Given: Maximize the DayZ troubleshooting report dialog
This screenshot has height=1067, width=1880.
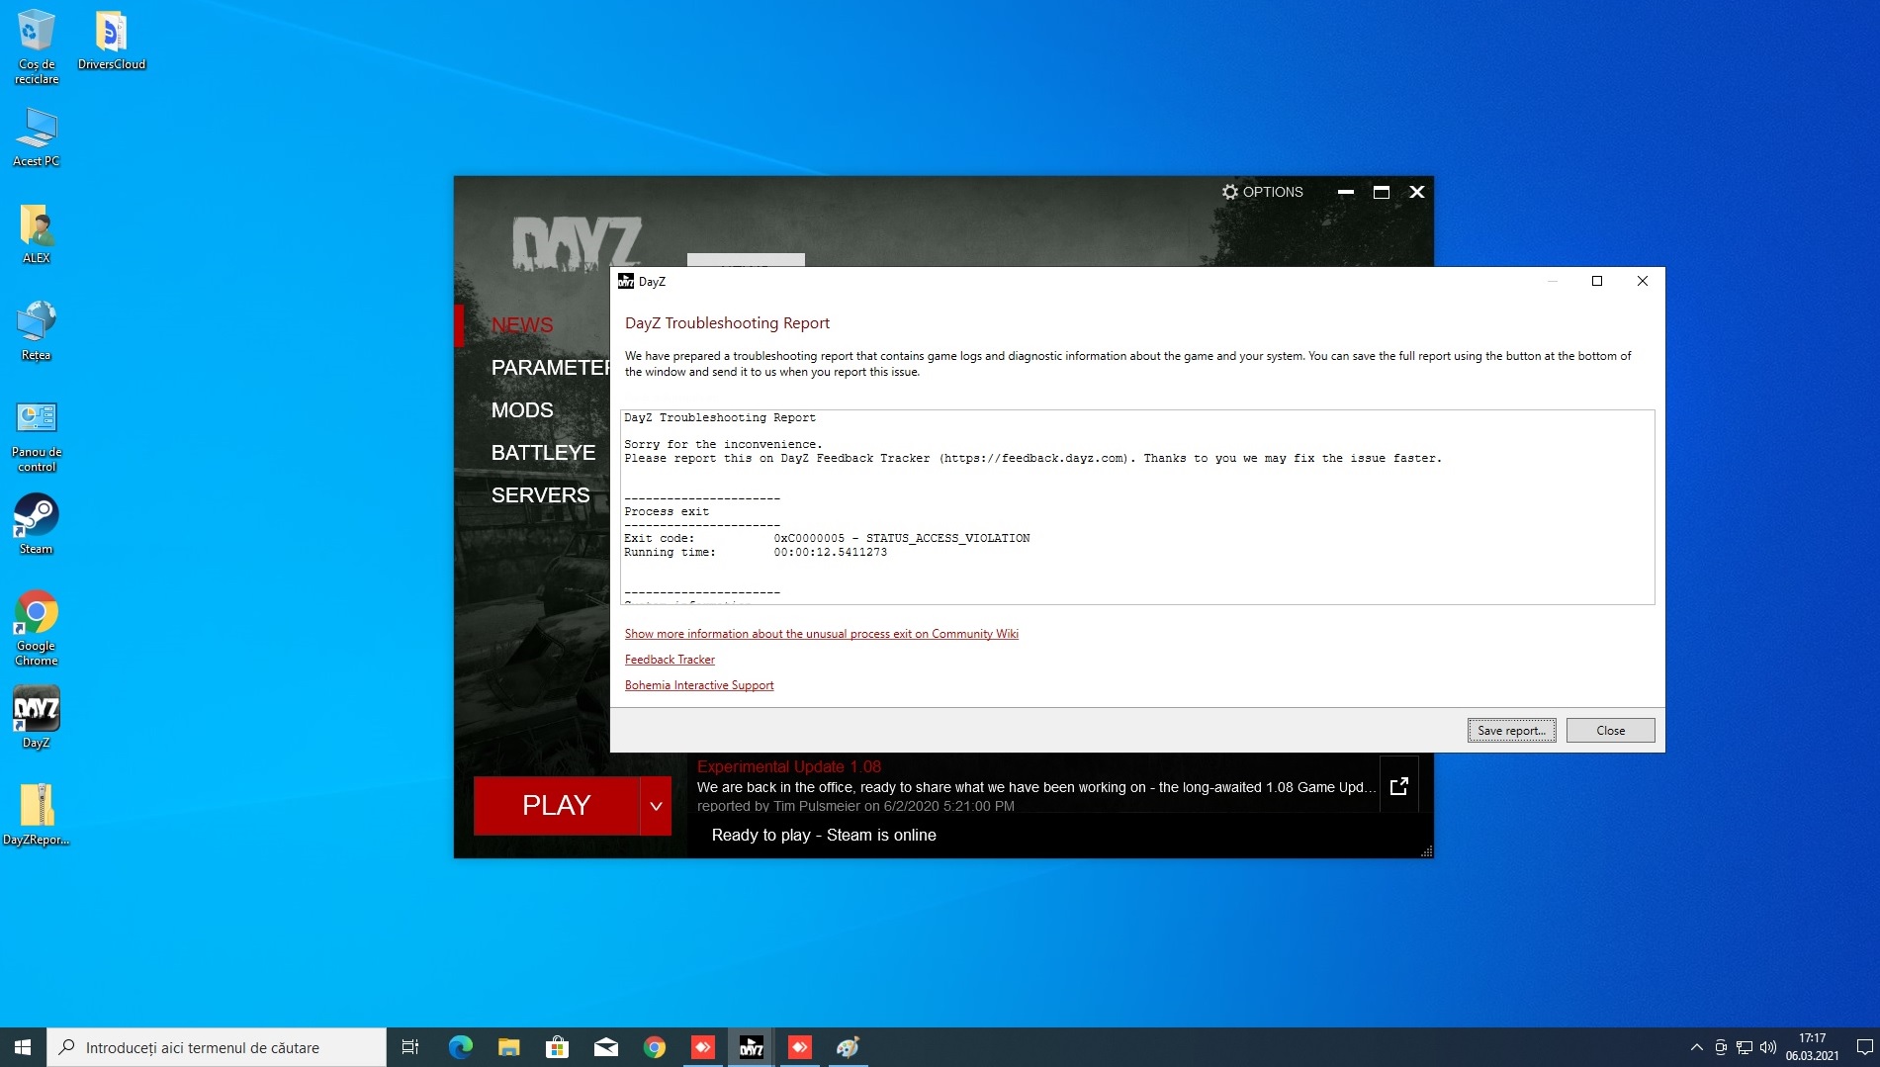Looking at the screenshot, I should [x=1596, y=281].
